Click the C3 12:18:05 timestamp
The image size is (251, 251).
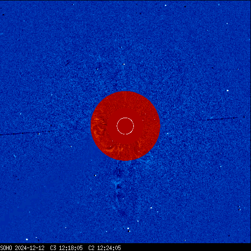tap(66, 248)
